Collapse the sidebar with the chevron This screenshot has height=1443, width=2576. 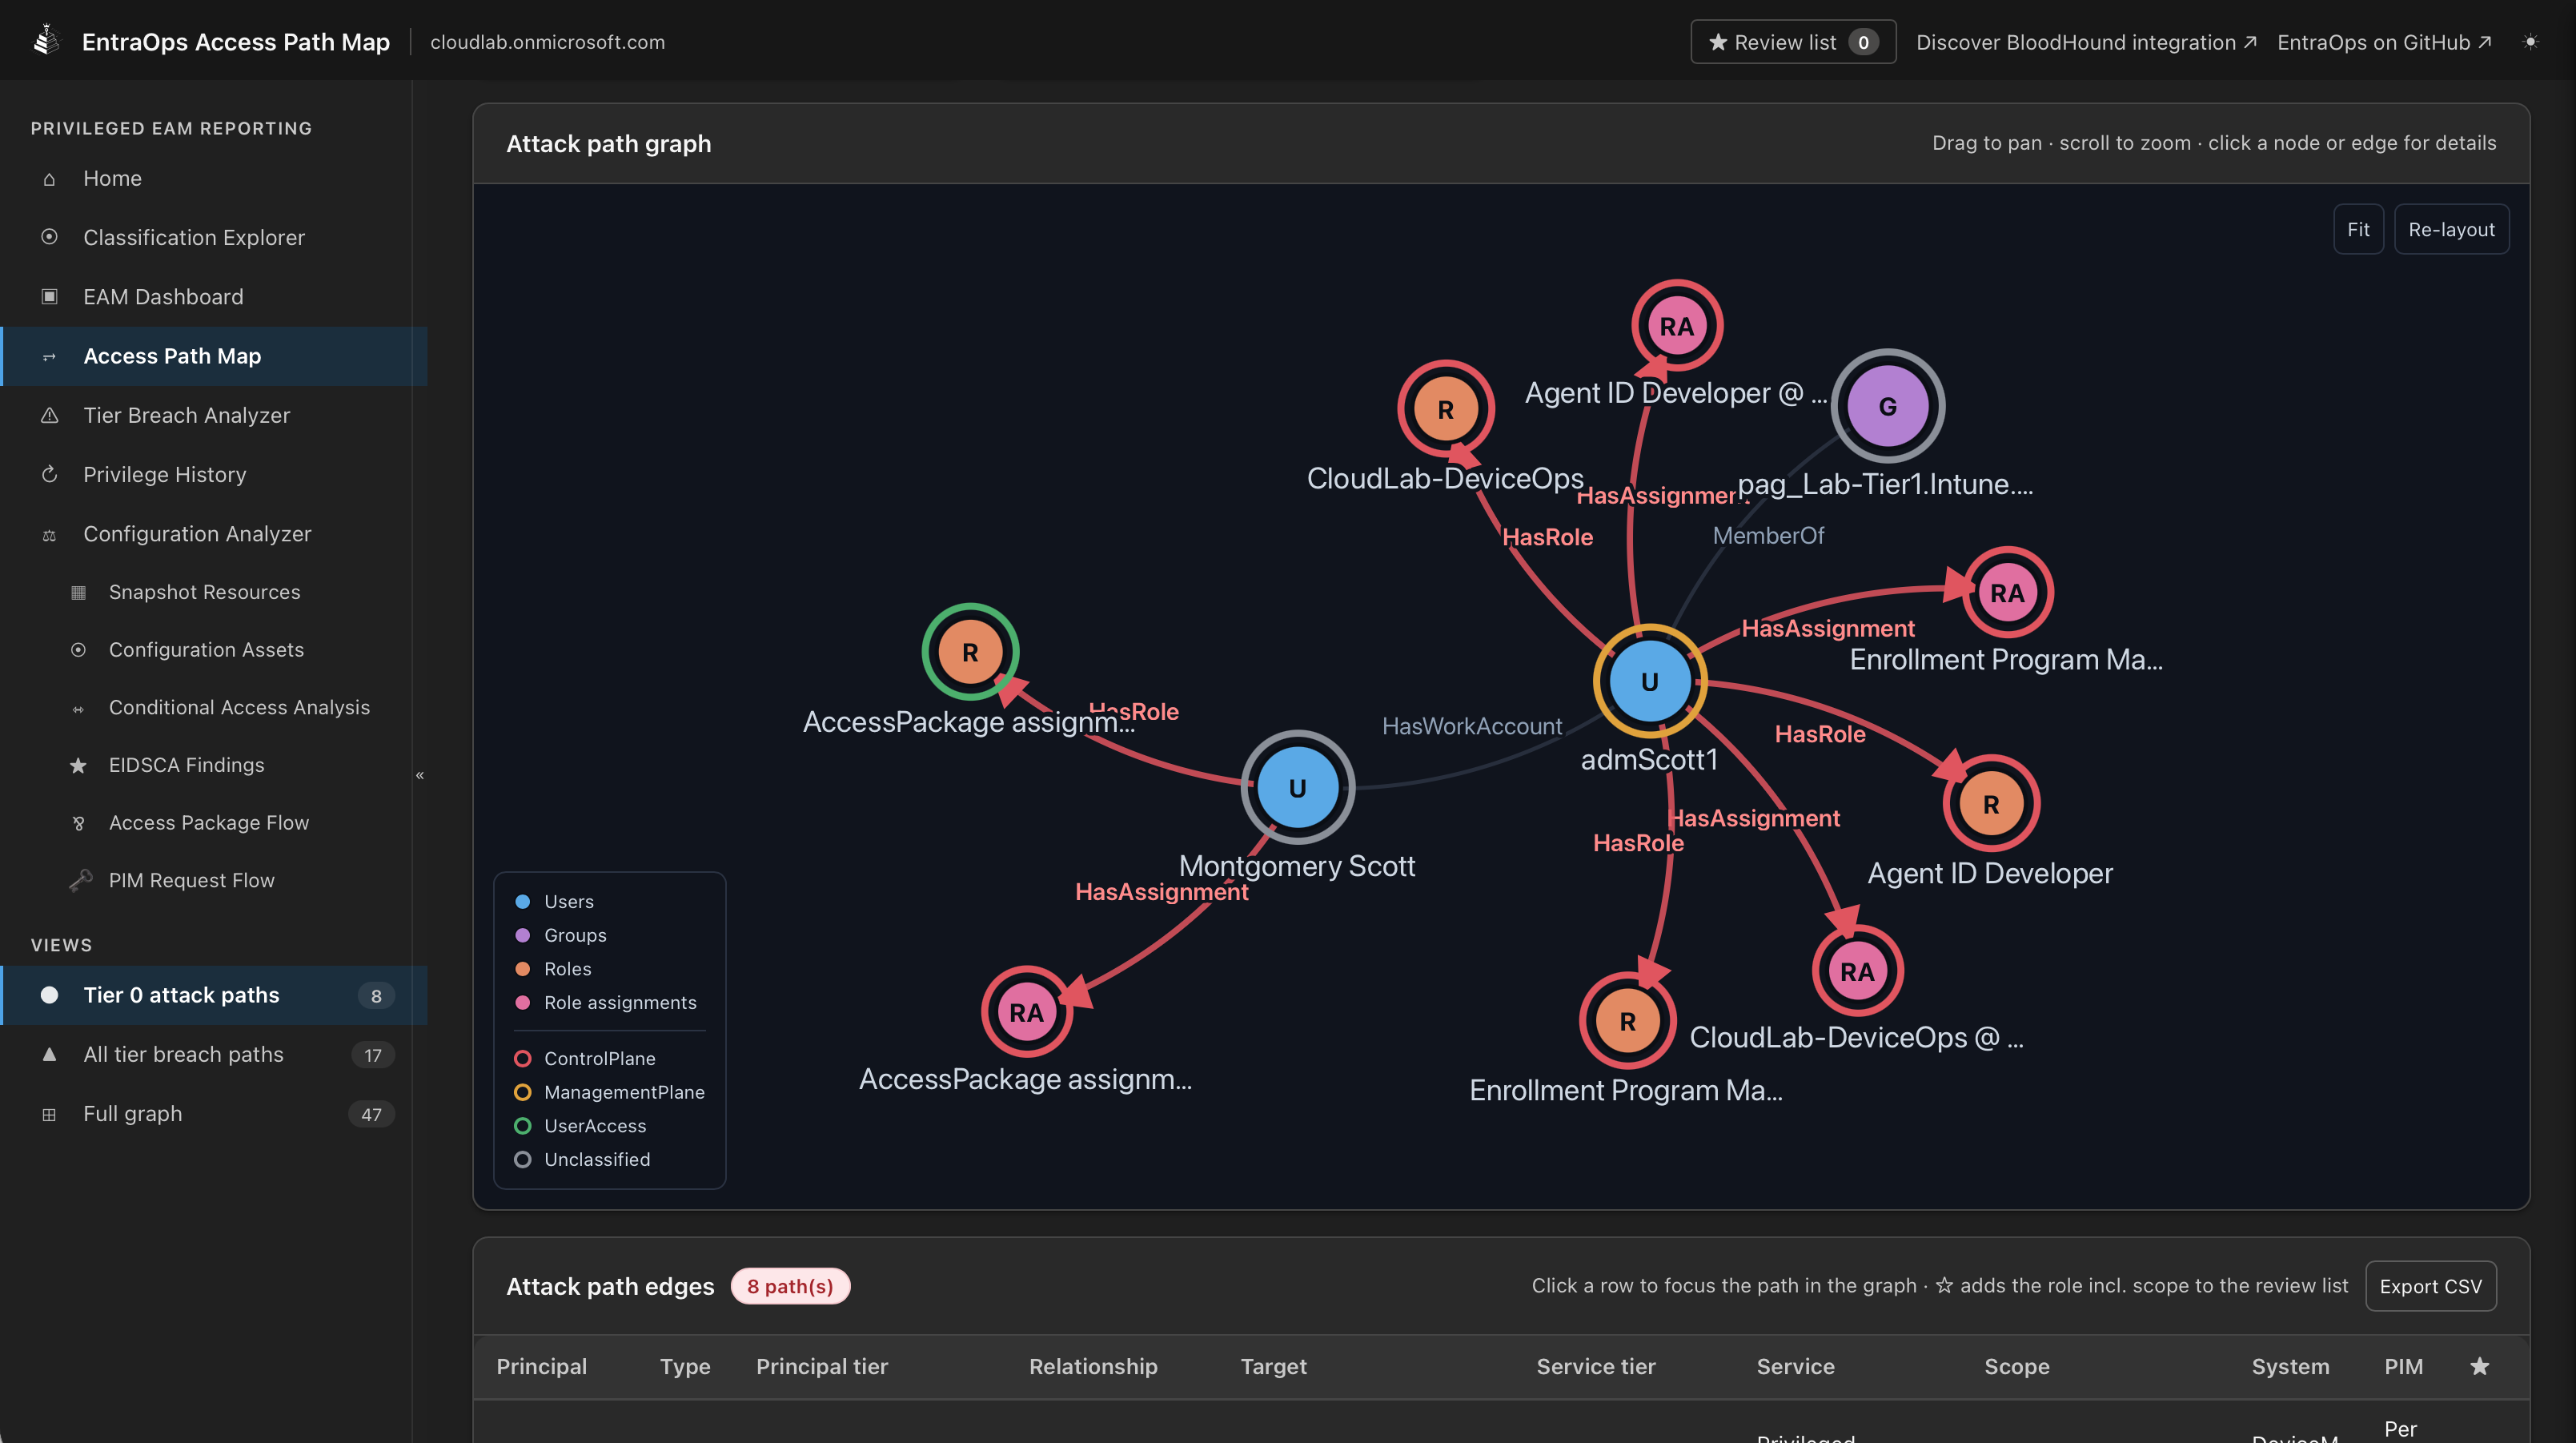(420, 775)
